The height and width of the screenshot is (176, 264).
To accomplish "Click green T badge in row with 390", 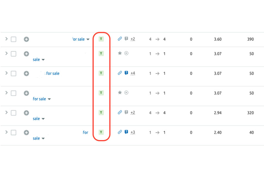I will point(101,39).
